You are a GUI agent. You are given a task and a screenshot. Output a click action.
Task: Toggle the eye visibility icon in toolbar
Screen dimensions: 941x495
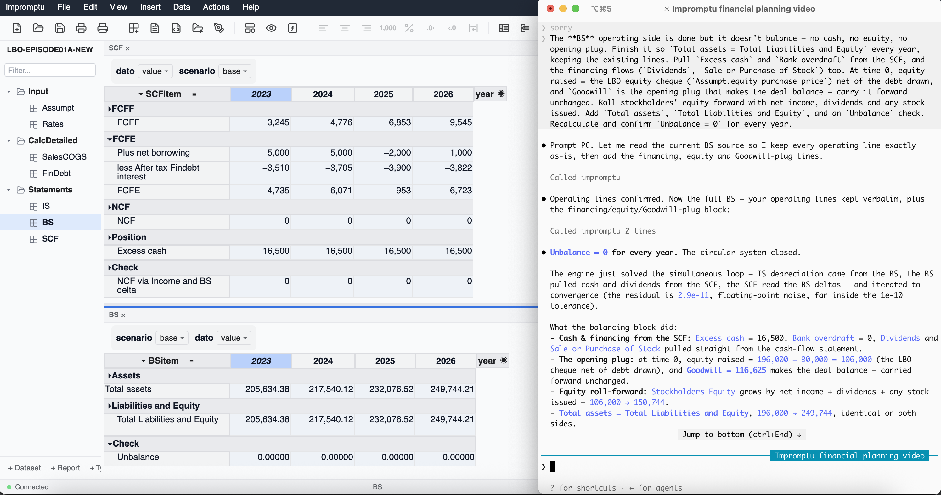(271, 28)
